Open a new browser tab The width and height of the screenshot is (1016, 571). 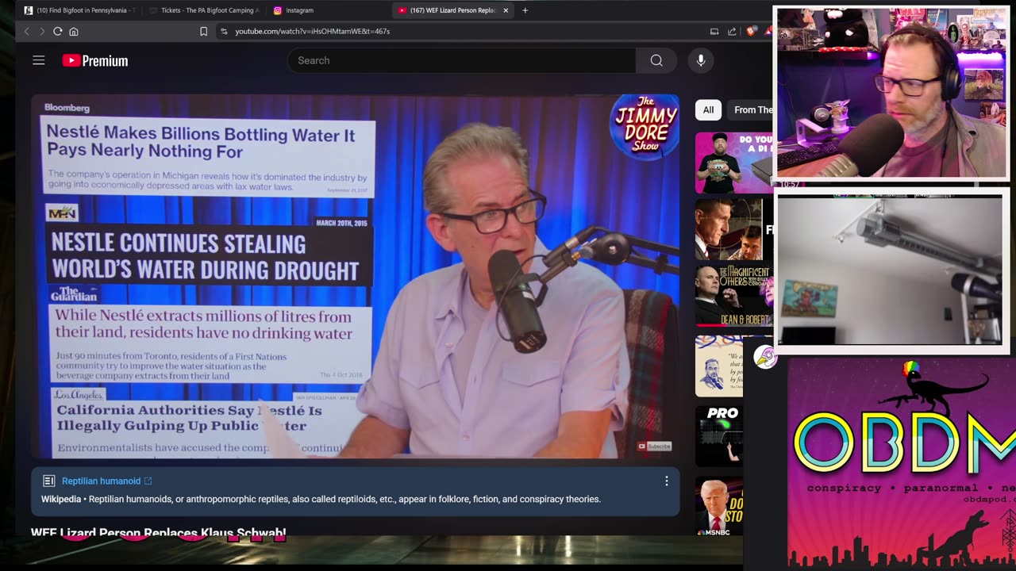525,10
